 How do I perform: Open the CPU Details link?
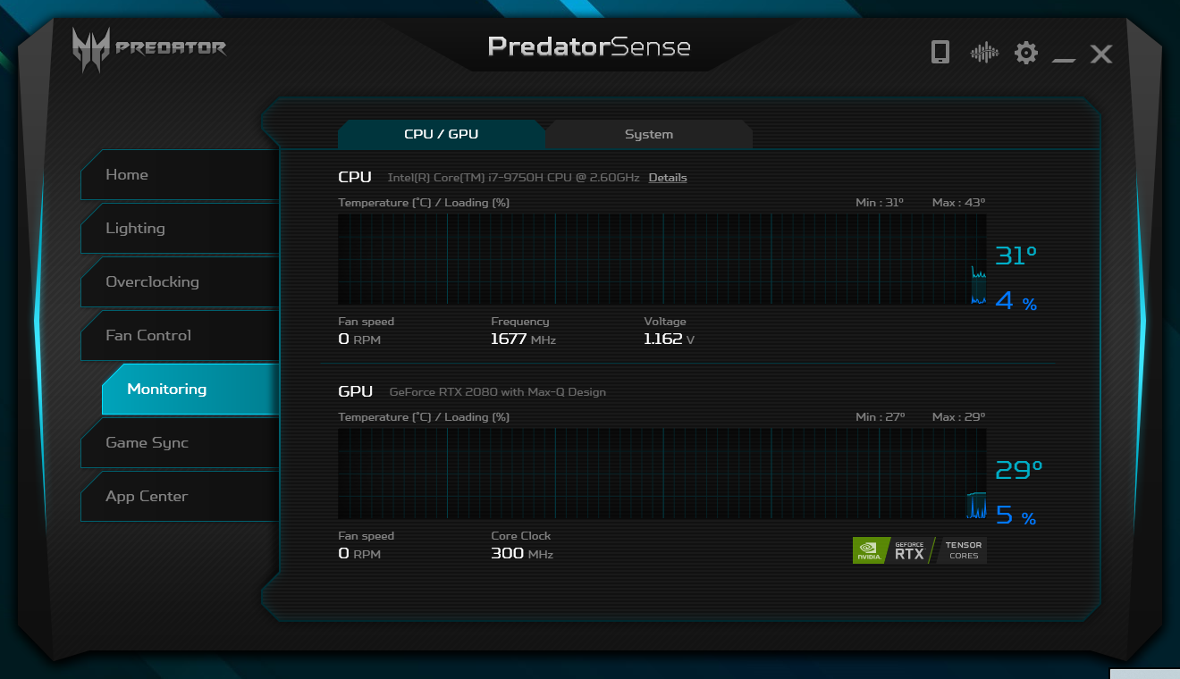coord(668,178)
